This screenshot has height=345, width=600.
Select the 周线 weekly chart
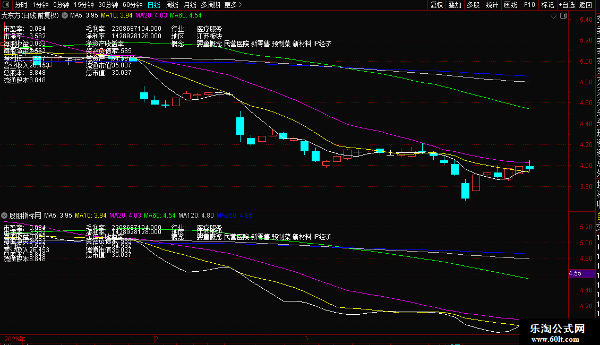(172, 5)
